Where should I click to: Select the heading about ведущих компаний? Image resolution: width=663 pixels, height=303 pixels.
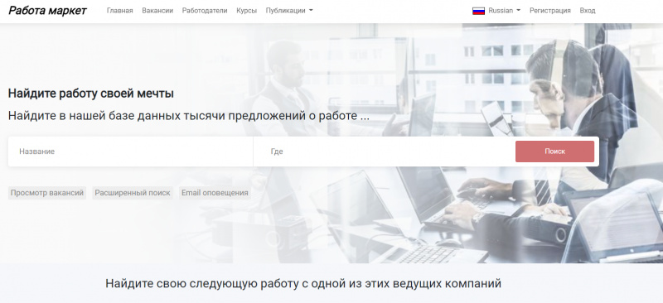point(303,283)
